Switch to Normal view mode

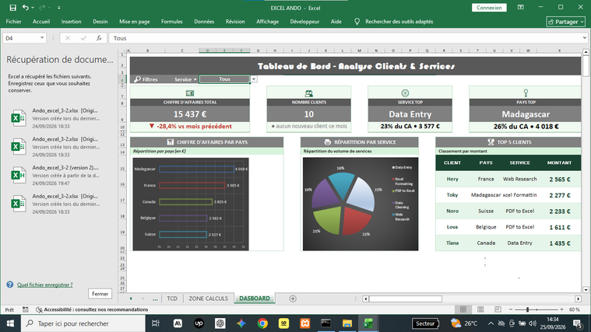point(463,309)
